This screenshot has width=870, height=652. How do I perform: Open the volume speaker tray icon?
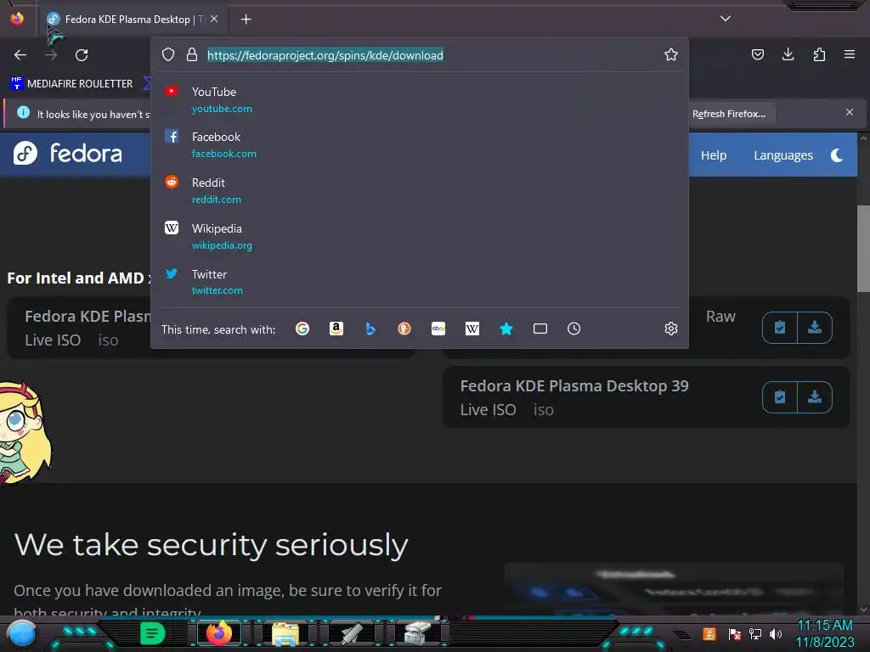pyautogui.click(x=776, y=633)
